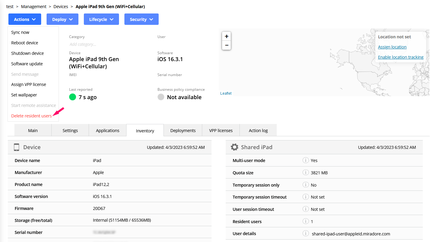Click the 'Apple' manufacturer value

coord(98,173)
